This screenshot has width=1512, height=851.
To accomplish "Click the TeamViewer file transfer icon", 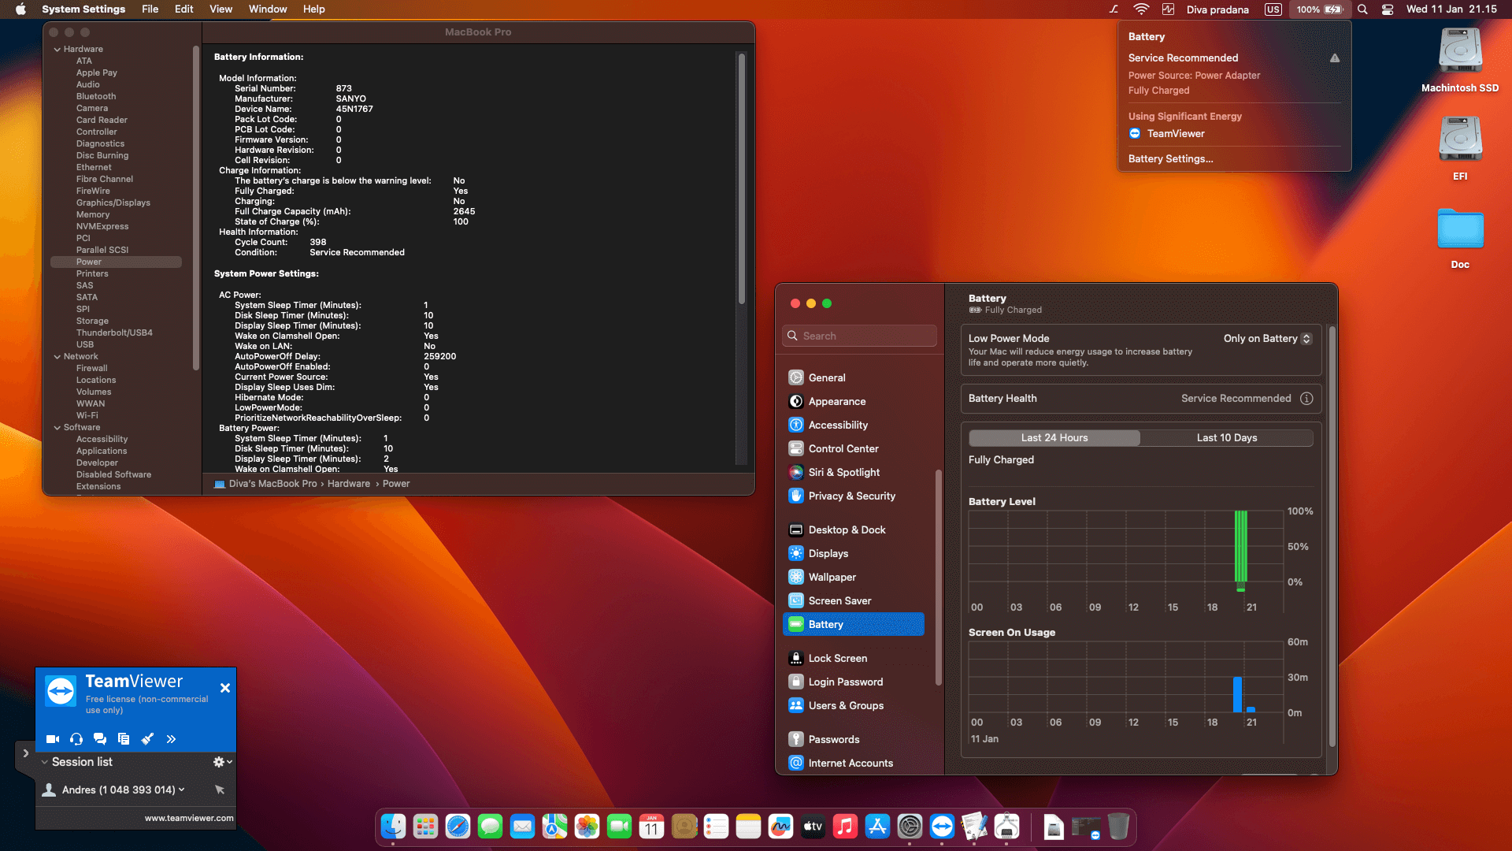I will 124,739.
